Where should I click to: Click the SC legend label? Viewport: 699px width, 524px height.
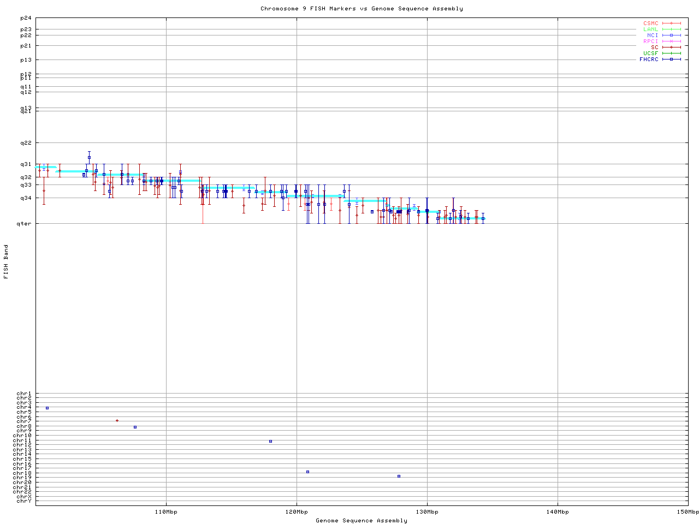point(654,47)
